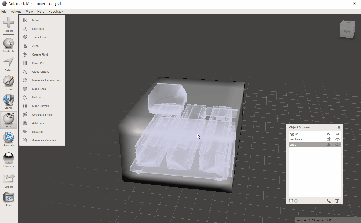Viewport: 361px width, 223px height.
Task: Open the Stamp tool
Action: (9, 102)
